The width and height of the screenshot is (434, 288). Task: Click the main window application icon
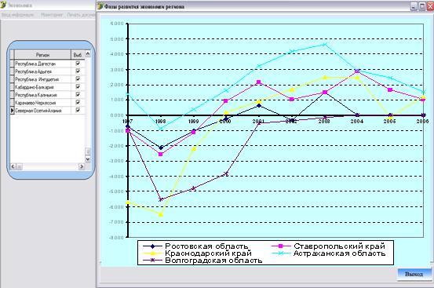click(x=3, y=5)
